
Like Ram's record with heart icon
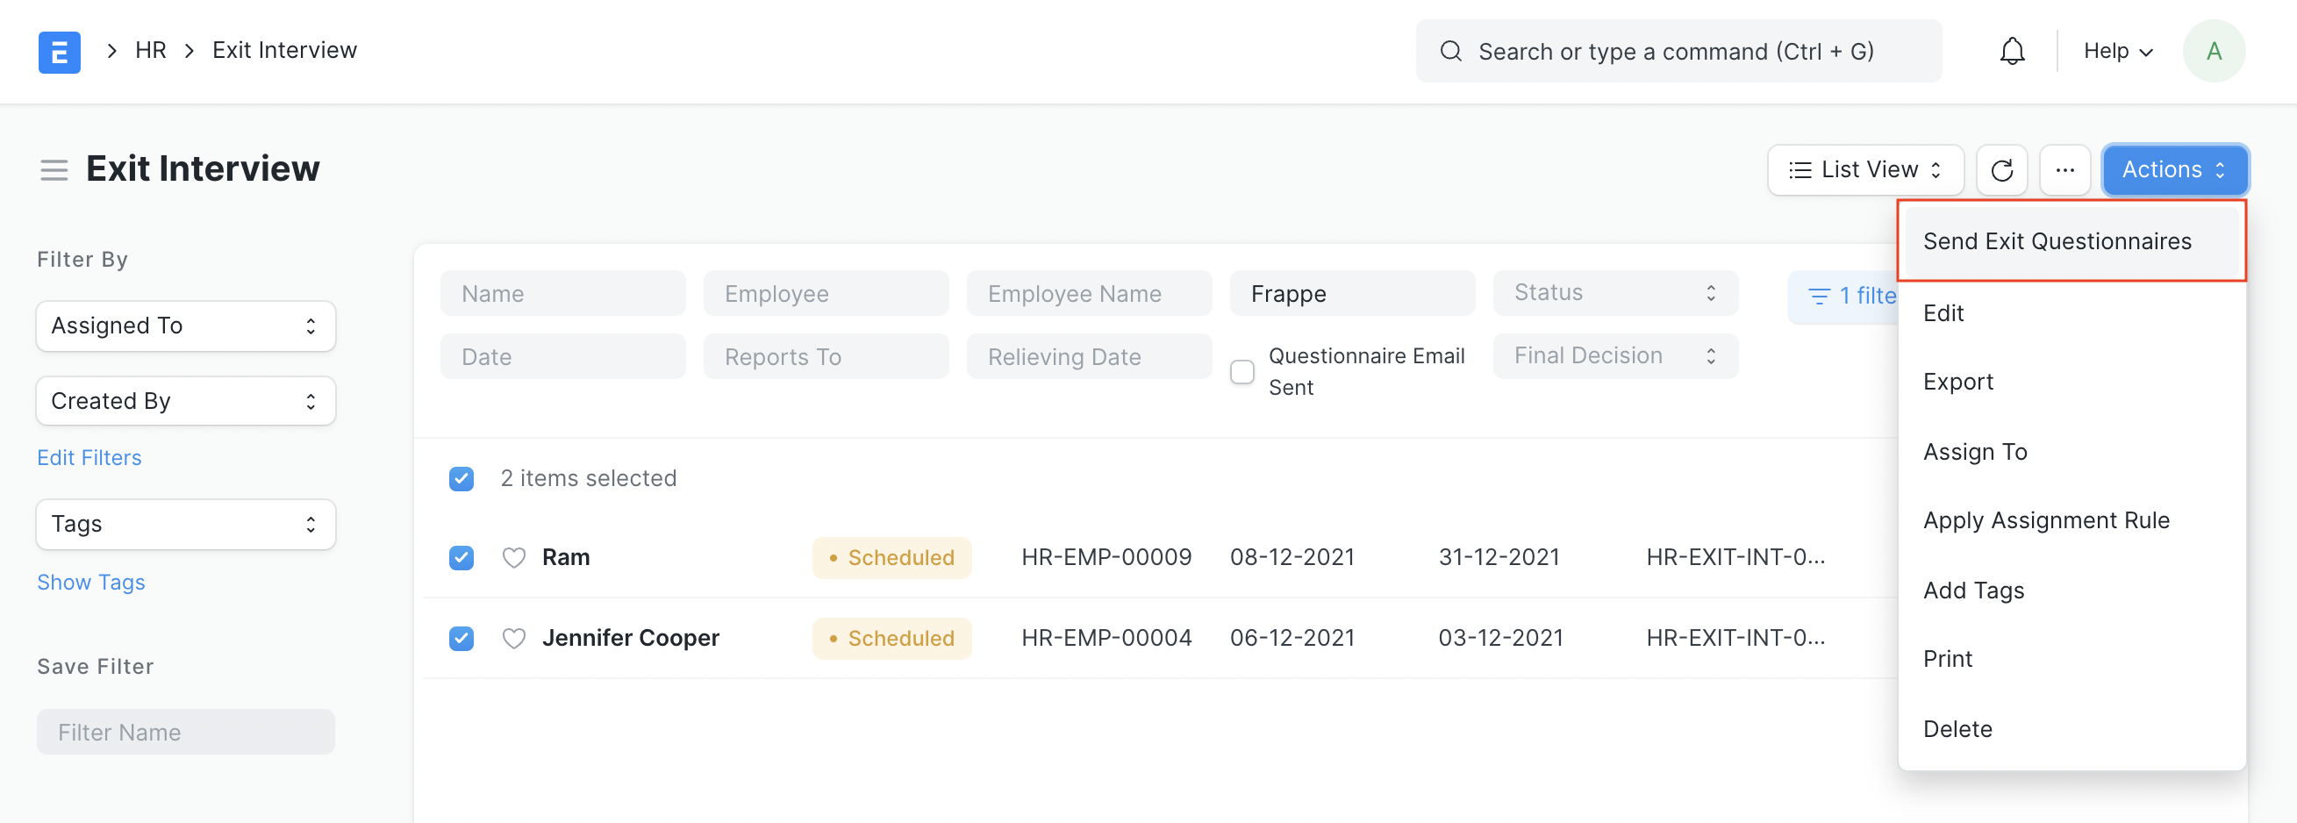tap(513, 557)
